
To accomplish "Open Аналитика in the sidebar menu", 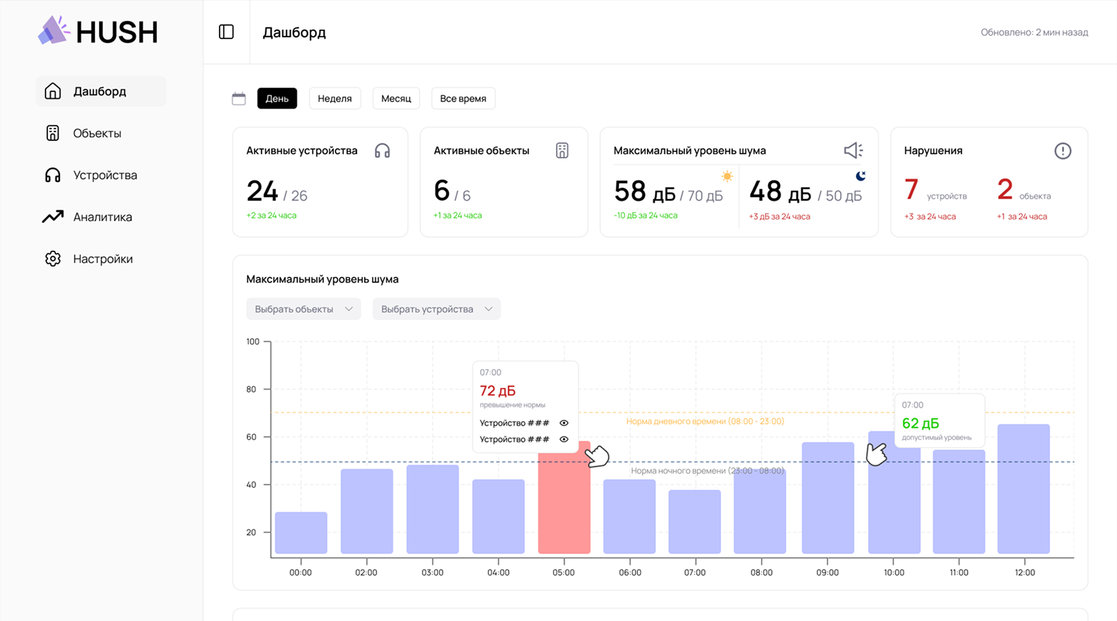I will pos(102,217).
